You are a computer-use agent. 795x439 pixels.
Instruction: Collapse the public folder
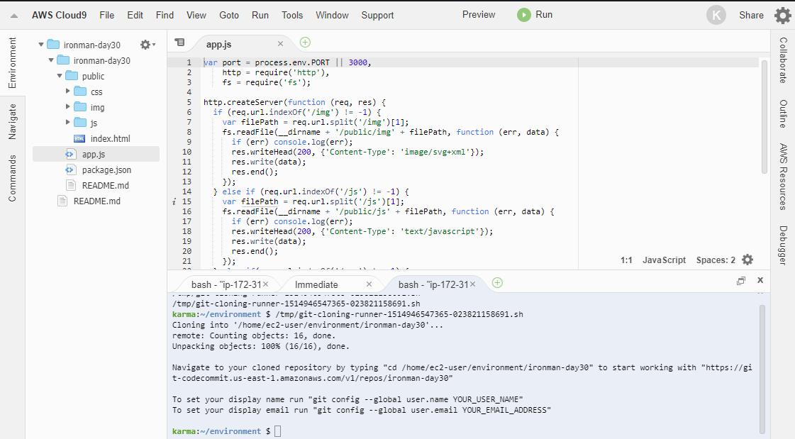pos(60,76)
